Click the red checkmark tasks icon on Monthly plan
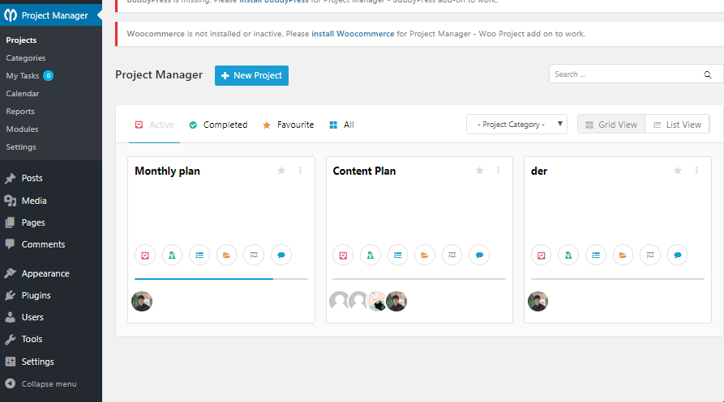The image size is (724, 402). [145, 255]
